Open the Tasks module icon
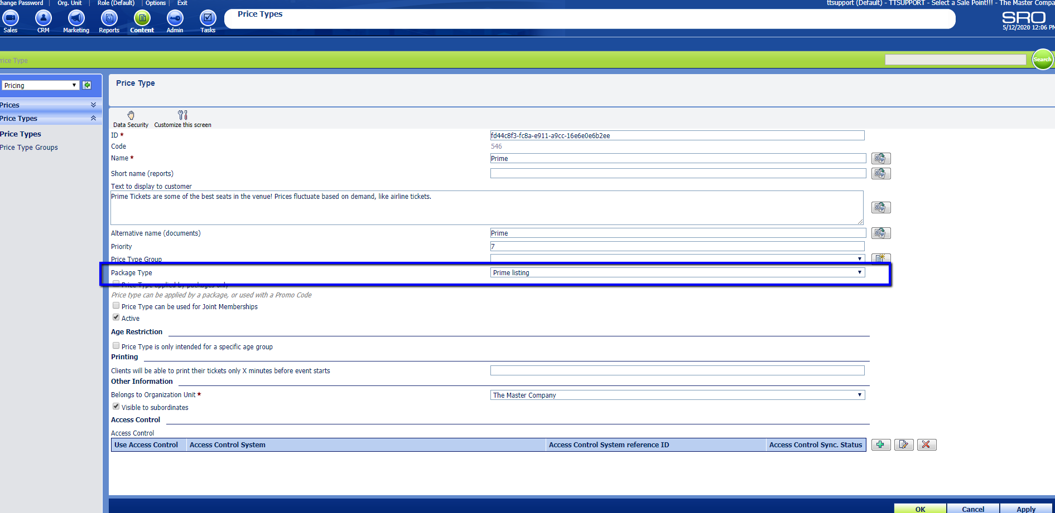Image resolution: width=1055 pixels, height=513 pixels. coord(208,18)
